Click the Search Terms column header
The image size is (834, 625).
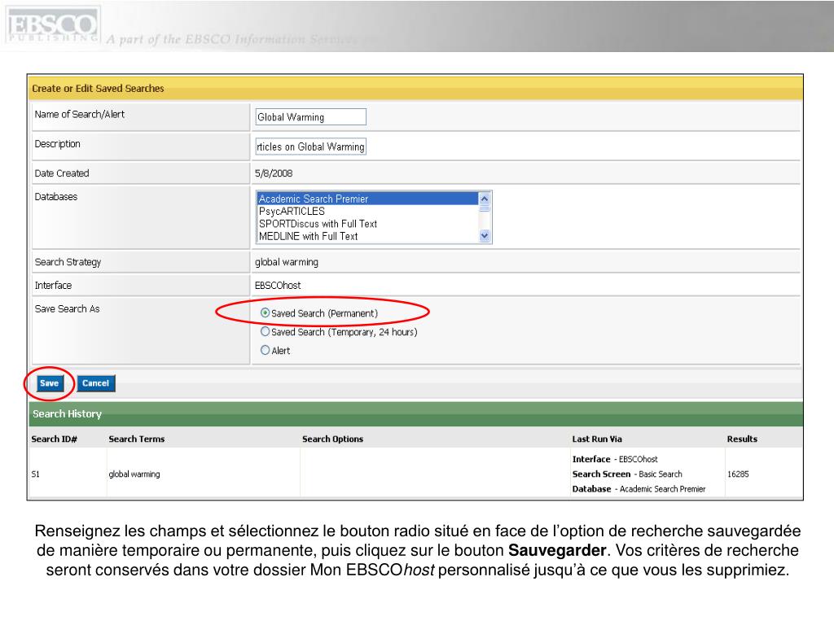137,439
